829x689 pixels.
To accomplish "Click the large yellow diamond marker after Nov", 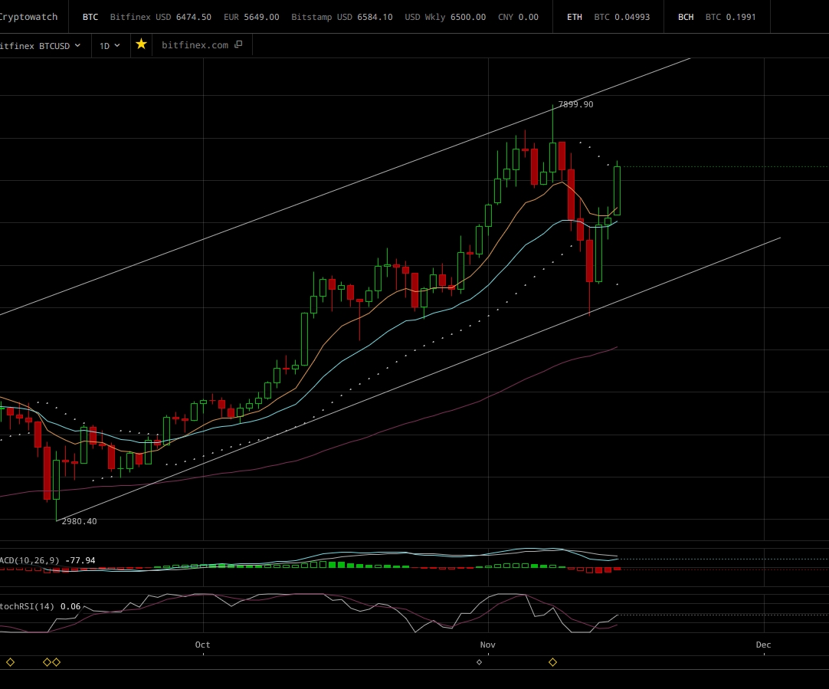I will tap(552, 662).
